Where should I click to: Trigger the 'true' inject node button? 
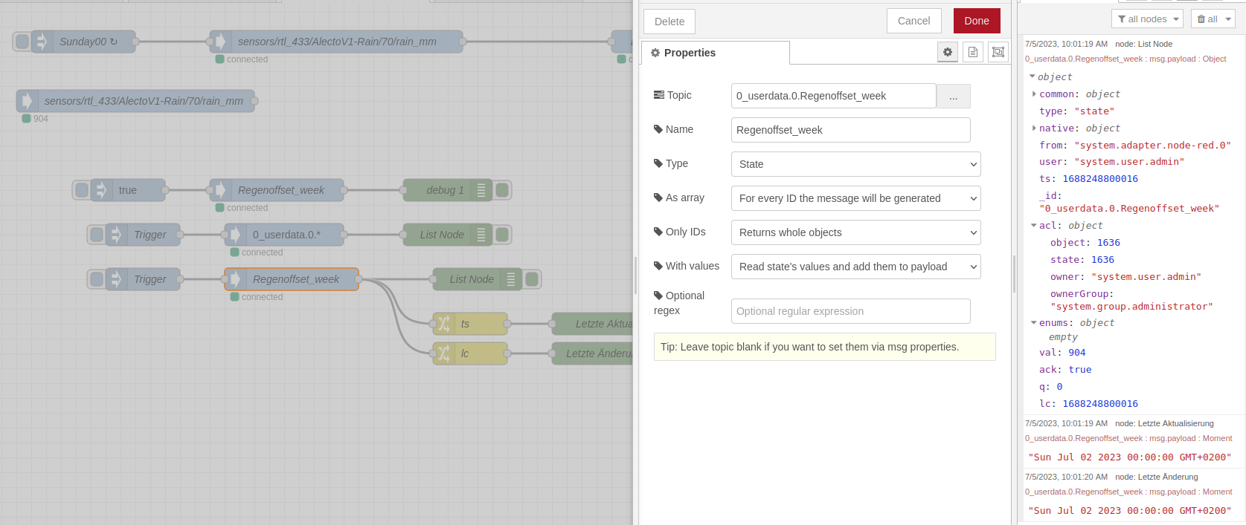82,190
